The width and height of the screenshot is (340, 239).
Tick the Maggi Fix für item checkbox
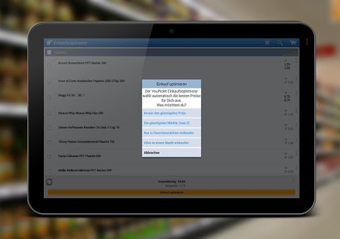(49, 98)
